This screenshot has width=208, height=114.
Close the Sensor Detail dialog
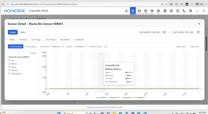click(199, 24)
